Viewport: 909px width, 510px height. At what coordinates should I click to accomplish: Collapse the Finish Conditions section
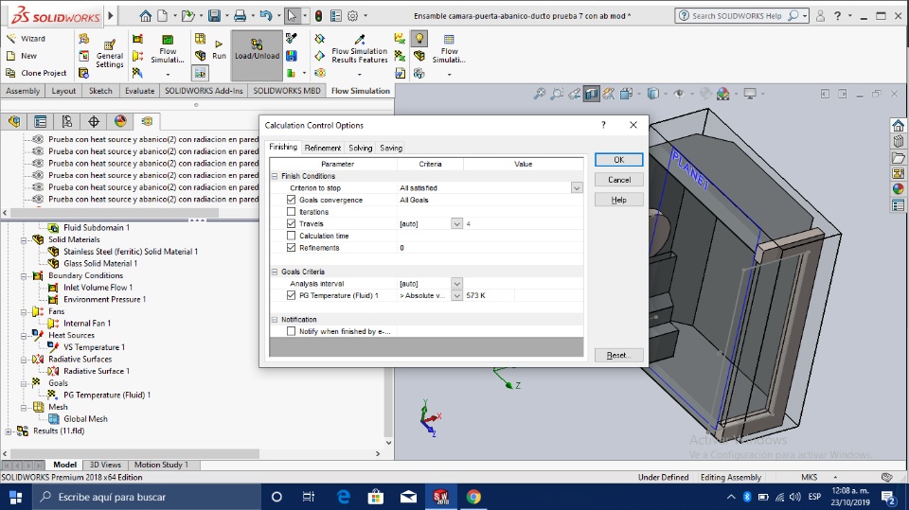(275, 176)
